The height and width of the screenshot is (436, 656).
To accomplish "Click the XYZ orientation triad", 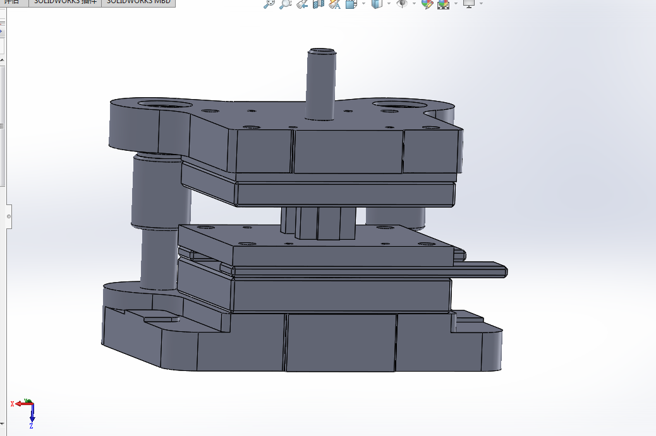I will [x=24, y=413].
